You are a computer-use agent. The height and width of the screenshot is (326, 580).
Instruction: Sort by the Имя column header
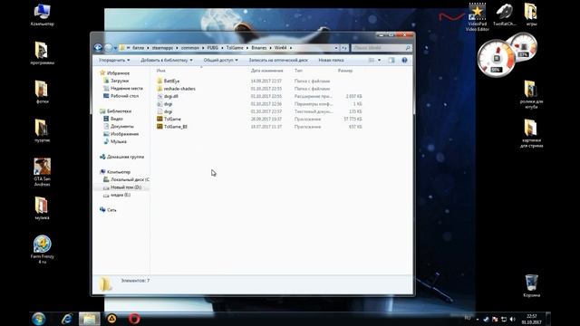(x=161, y=71)
